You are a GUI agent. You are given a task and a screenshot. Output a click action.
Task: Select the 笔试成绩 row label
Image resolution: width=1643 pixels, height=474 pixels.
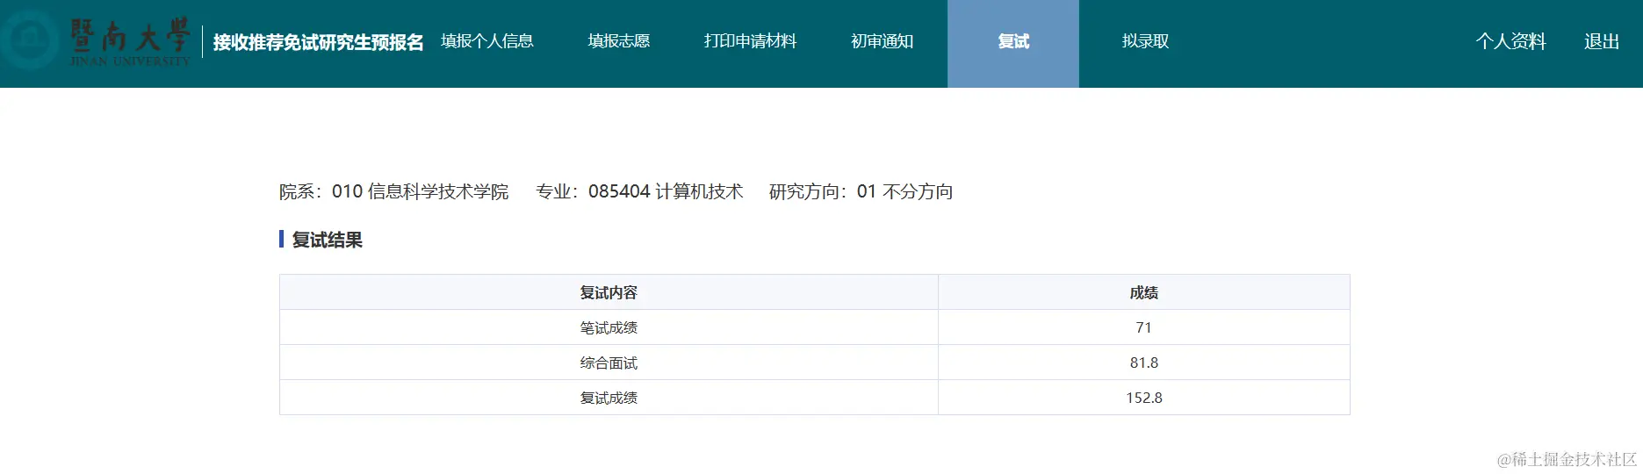pos(609,327)
